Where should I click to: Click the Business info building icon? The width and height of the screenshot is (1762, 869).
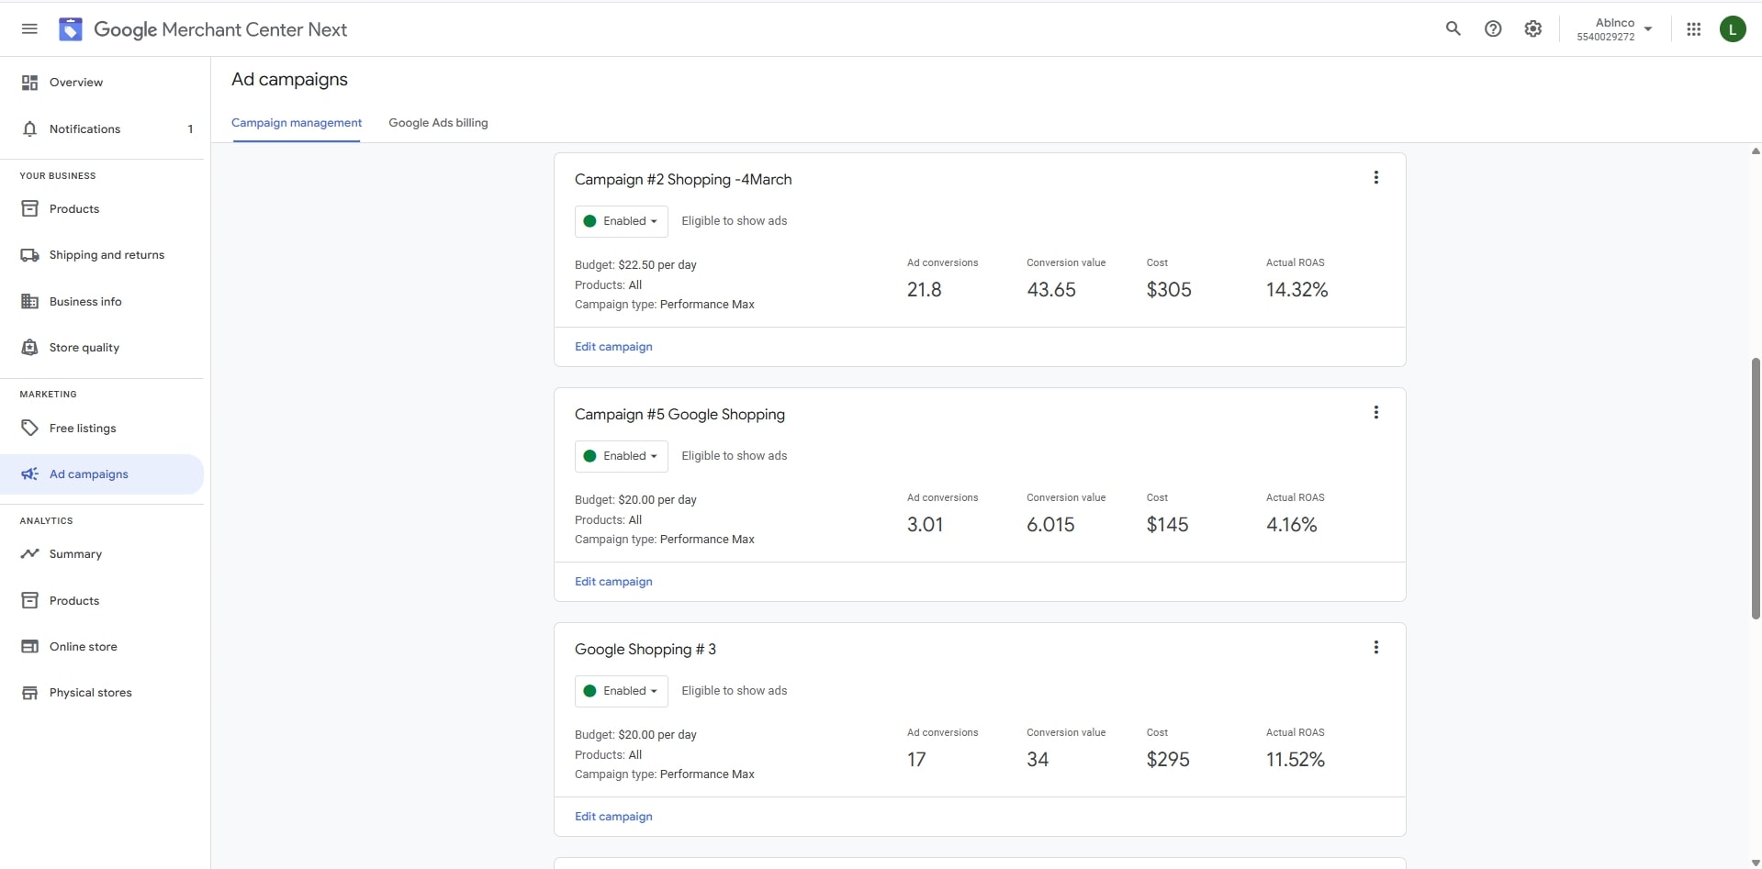coord(29,301)
